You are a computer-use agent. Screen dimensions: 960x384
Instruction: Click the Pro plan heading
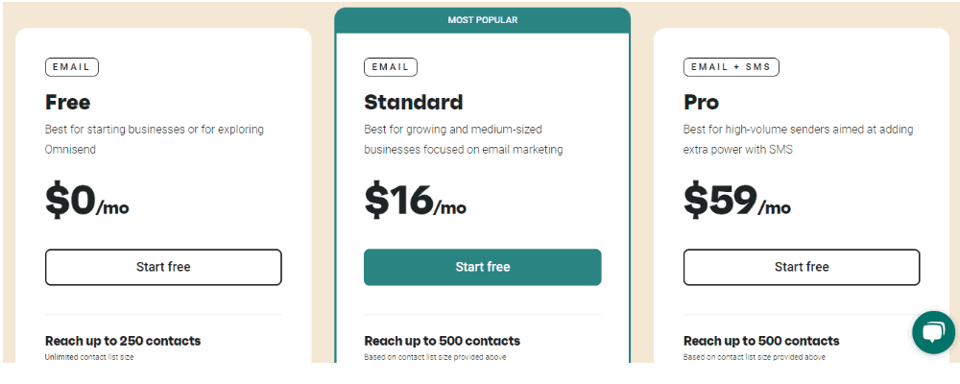tap(701, 103)
